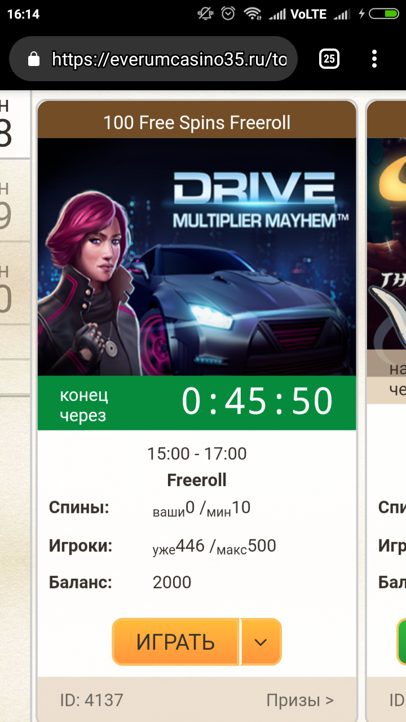Tap the muted notifications bell icon
Screen dimensions: 406x722
(x=205, y=14)
